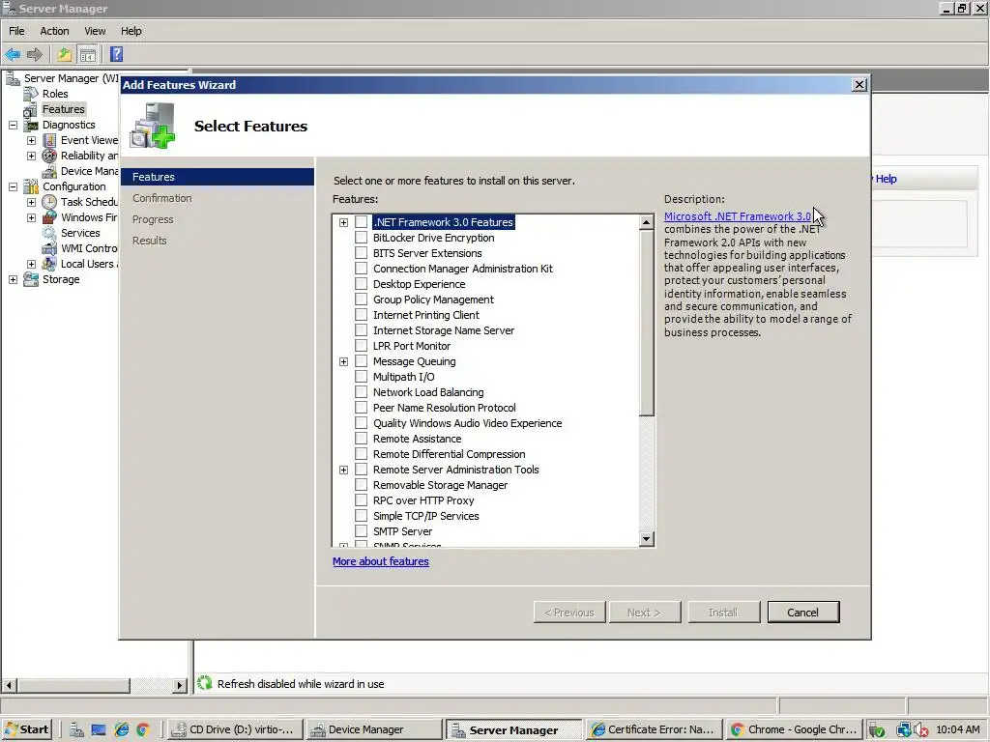Image resolution: width=990 pixels, height=742 pixels.
Task: Click the Up one level folder icon
Action: click(x=65, y=55)
